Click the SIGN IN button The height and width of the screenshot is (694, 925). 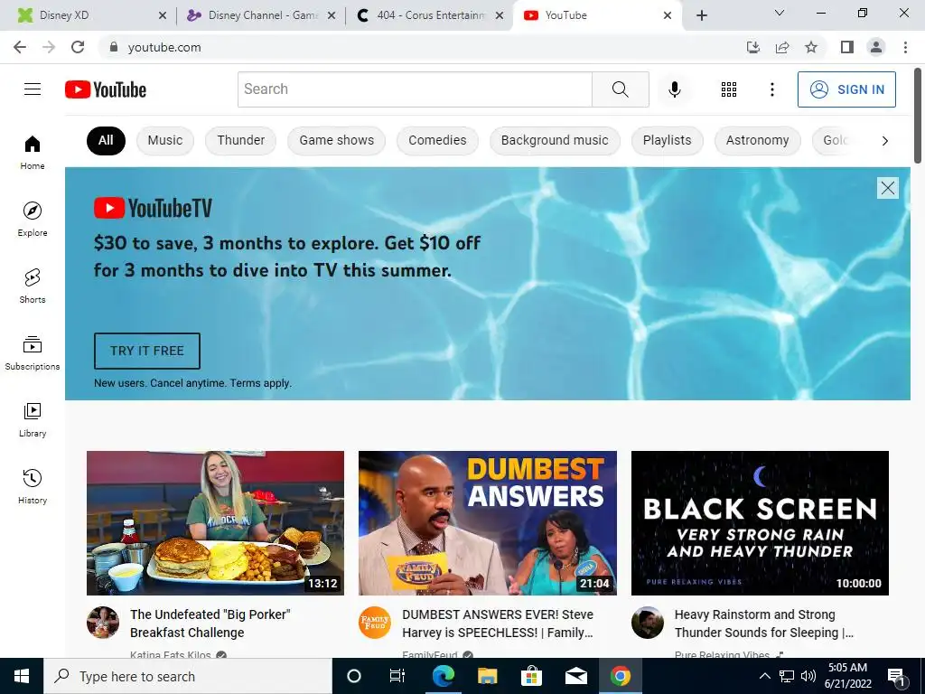point(846,89)
